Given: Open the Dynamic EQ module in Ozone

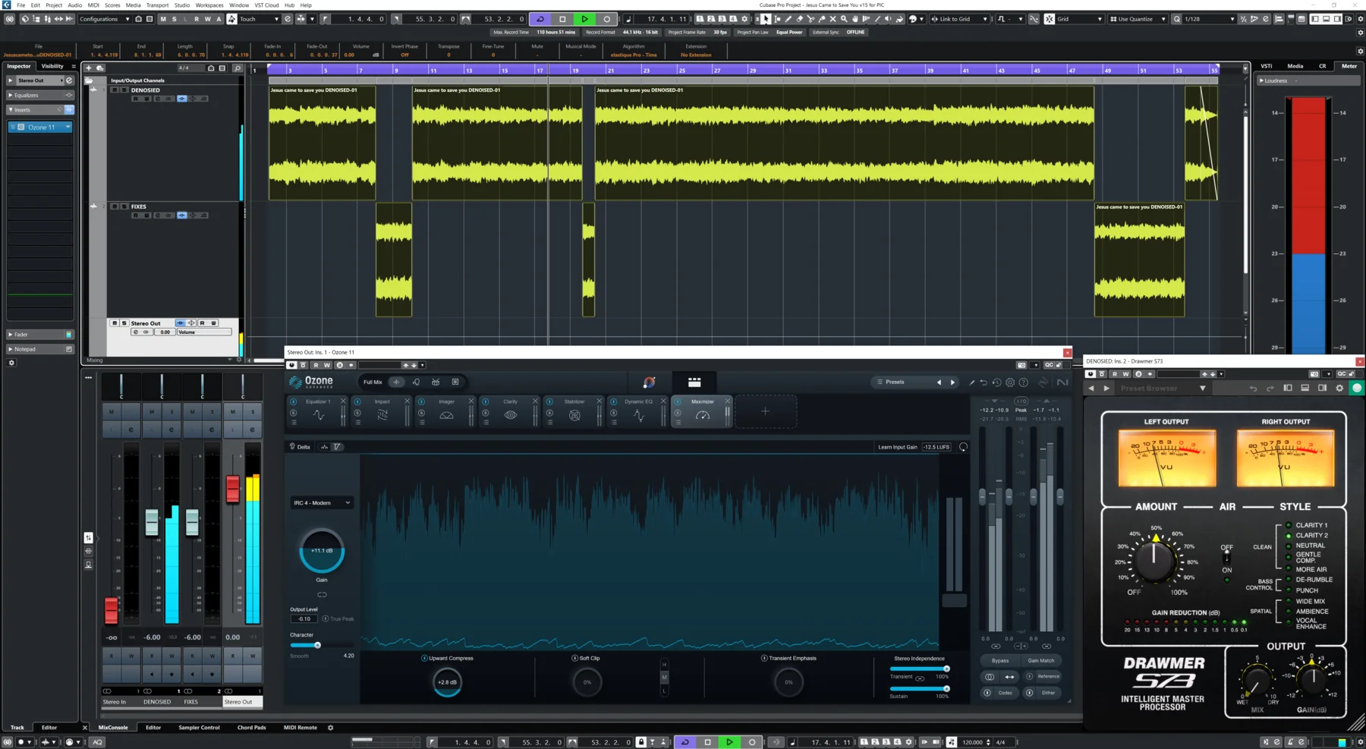Looking at the screenshot, I should (638, 411).
